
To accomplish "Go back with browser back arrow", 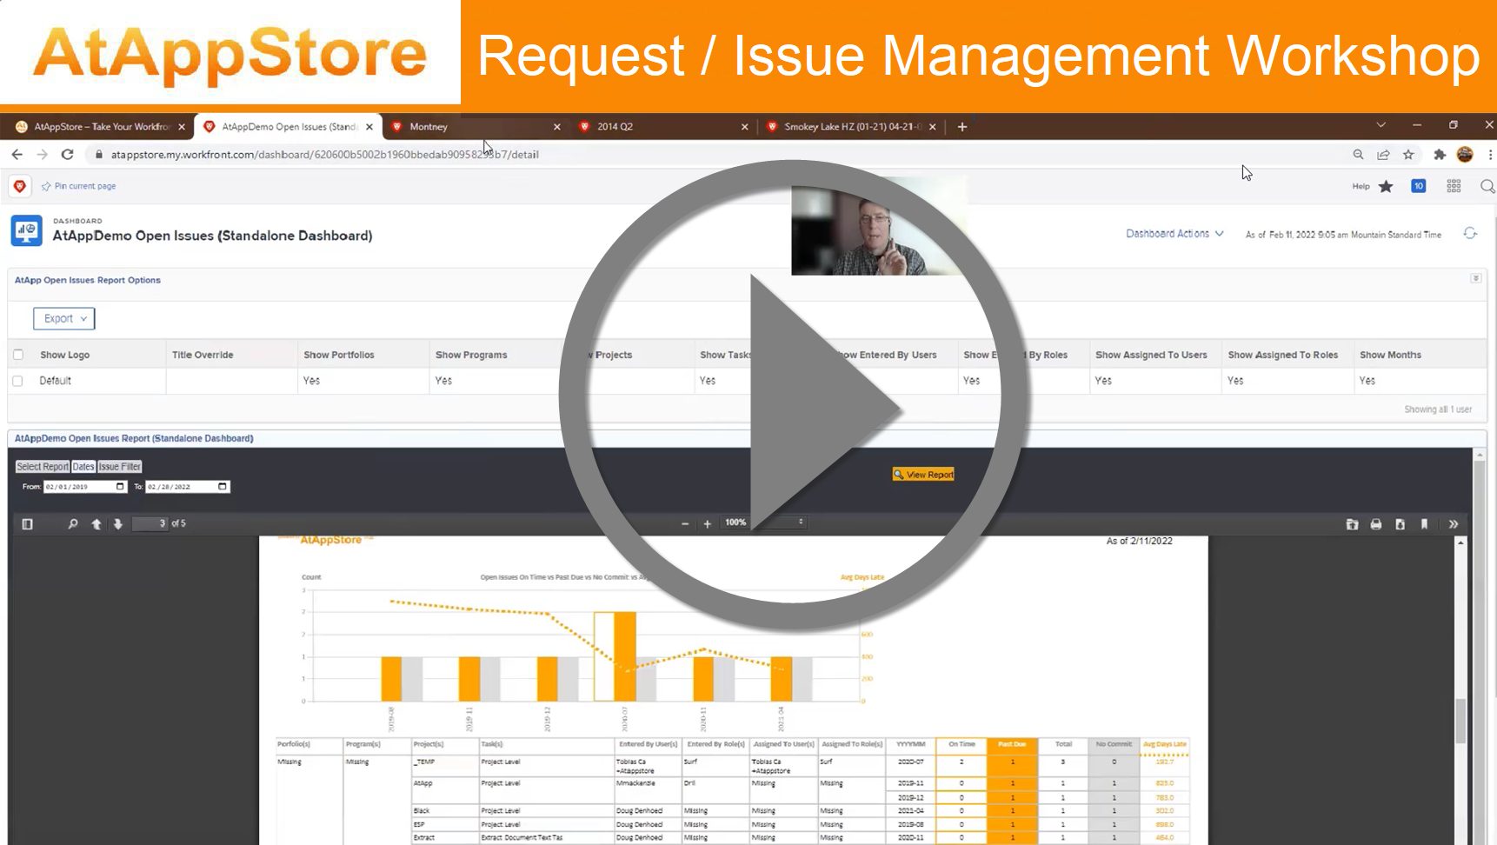I will [17, 154].
